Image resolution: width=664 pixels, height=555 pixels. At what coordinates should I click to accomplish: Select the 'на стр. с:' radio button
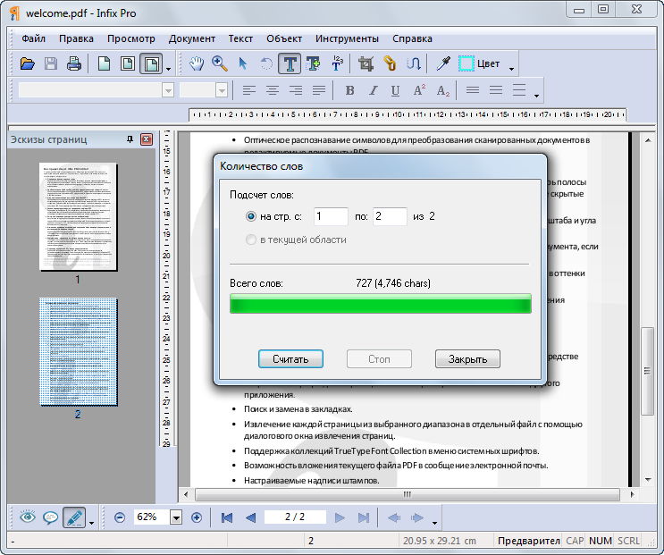(251, 216)
